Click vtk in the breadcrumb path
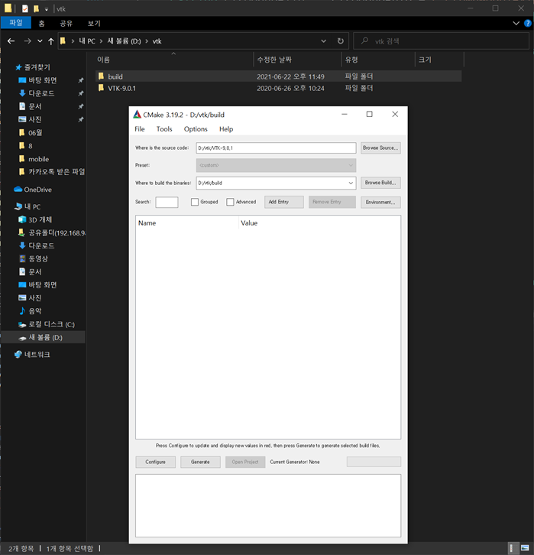Image resolution: width=534 pixels, height=555 pixels. pyautogui.click(x=157, y=41)
